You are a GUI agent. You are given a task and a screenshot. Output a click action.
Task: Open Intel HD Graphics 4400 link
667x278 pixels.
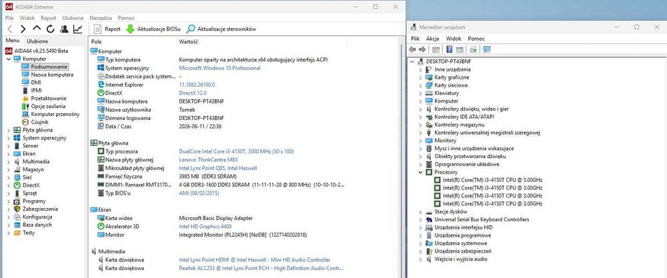(x=205, y=227)
